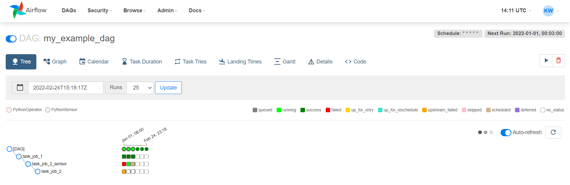Open the Graph view

click(x=55, y=62)
